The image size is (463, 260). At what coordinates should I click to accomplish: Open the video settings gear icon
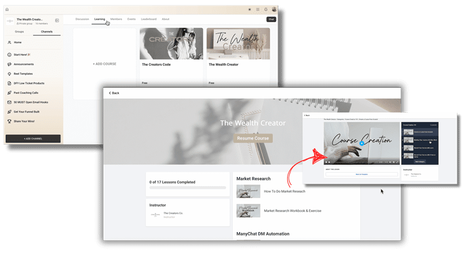[394, 162]
